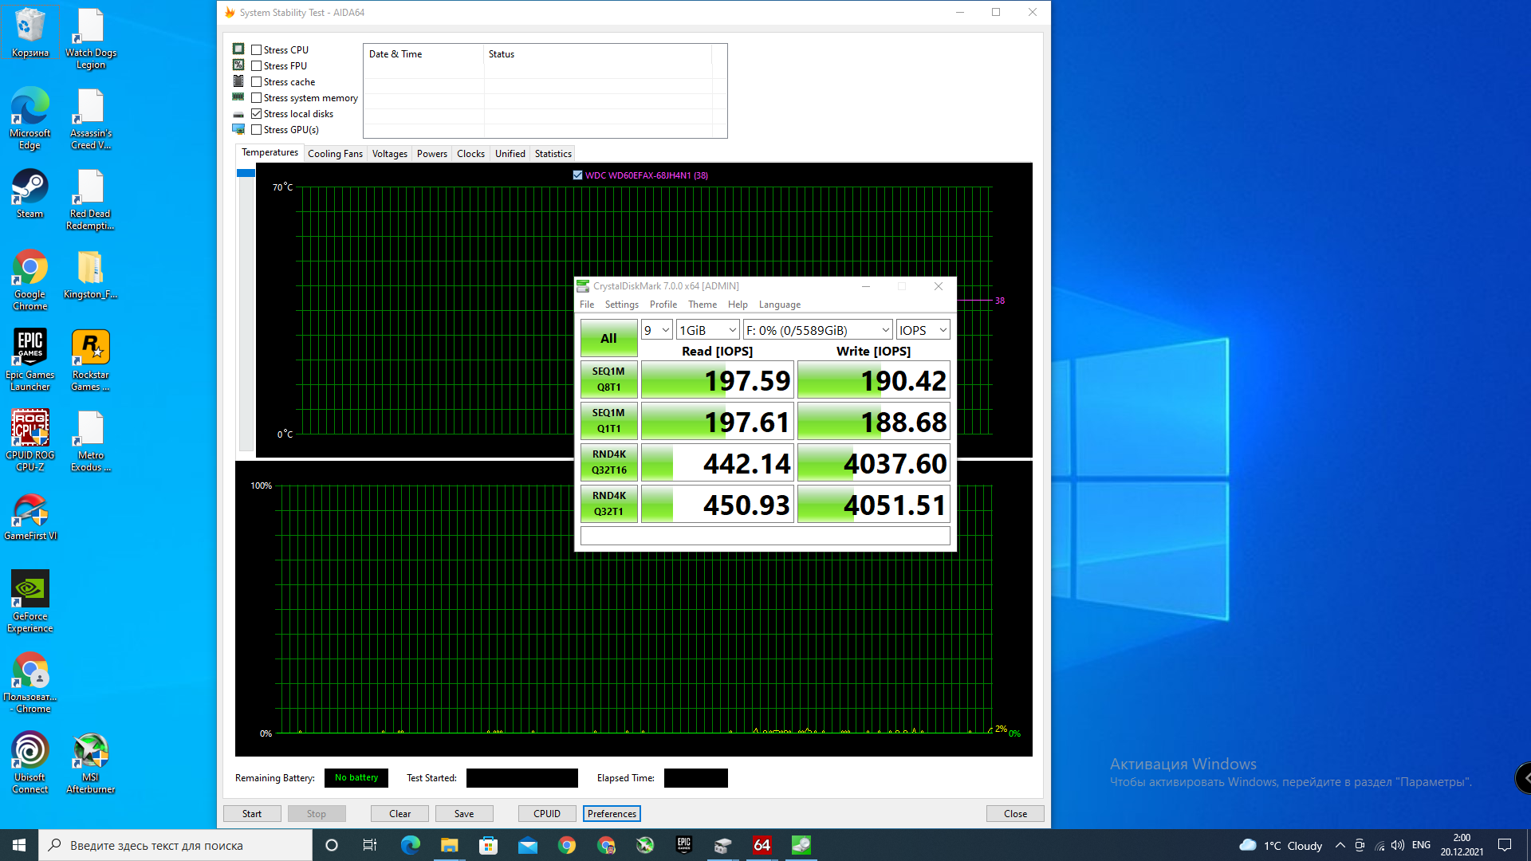Screen dimensions: 1531x861
Task: Click the AIDA64 taskbar icon
Action: [762, 845]
